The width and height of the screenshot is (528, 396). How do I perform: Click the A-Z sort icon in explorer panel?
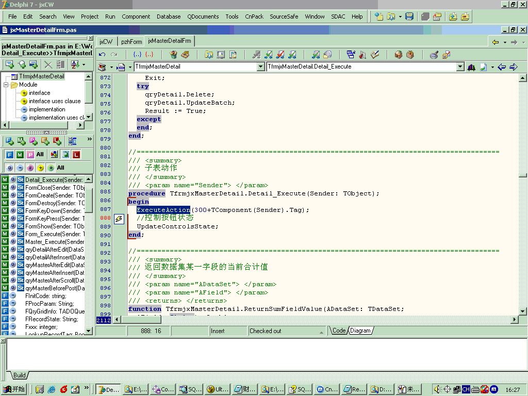[x=74, y=64]
